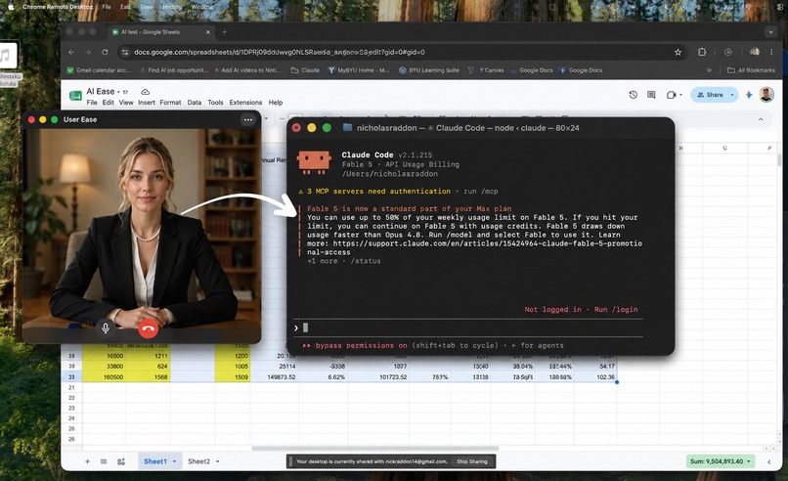Click the terminal folder icon in title bar

347,128
